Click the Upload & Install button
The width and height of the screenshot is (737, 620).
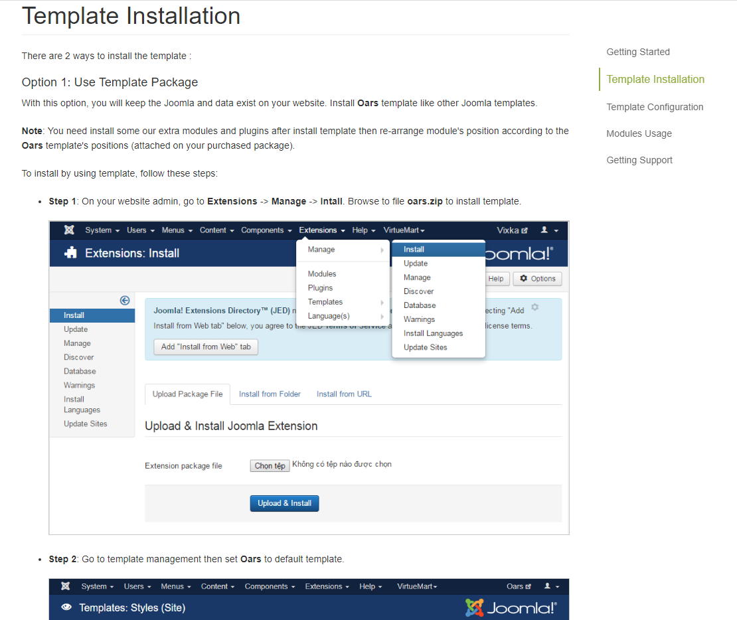coord(284,503)
